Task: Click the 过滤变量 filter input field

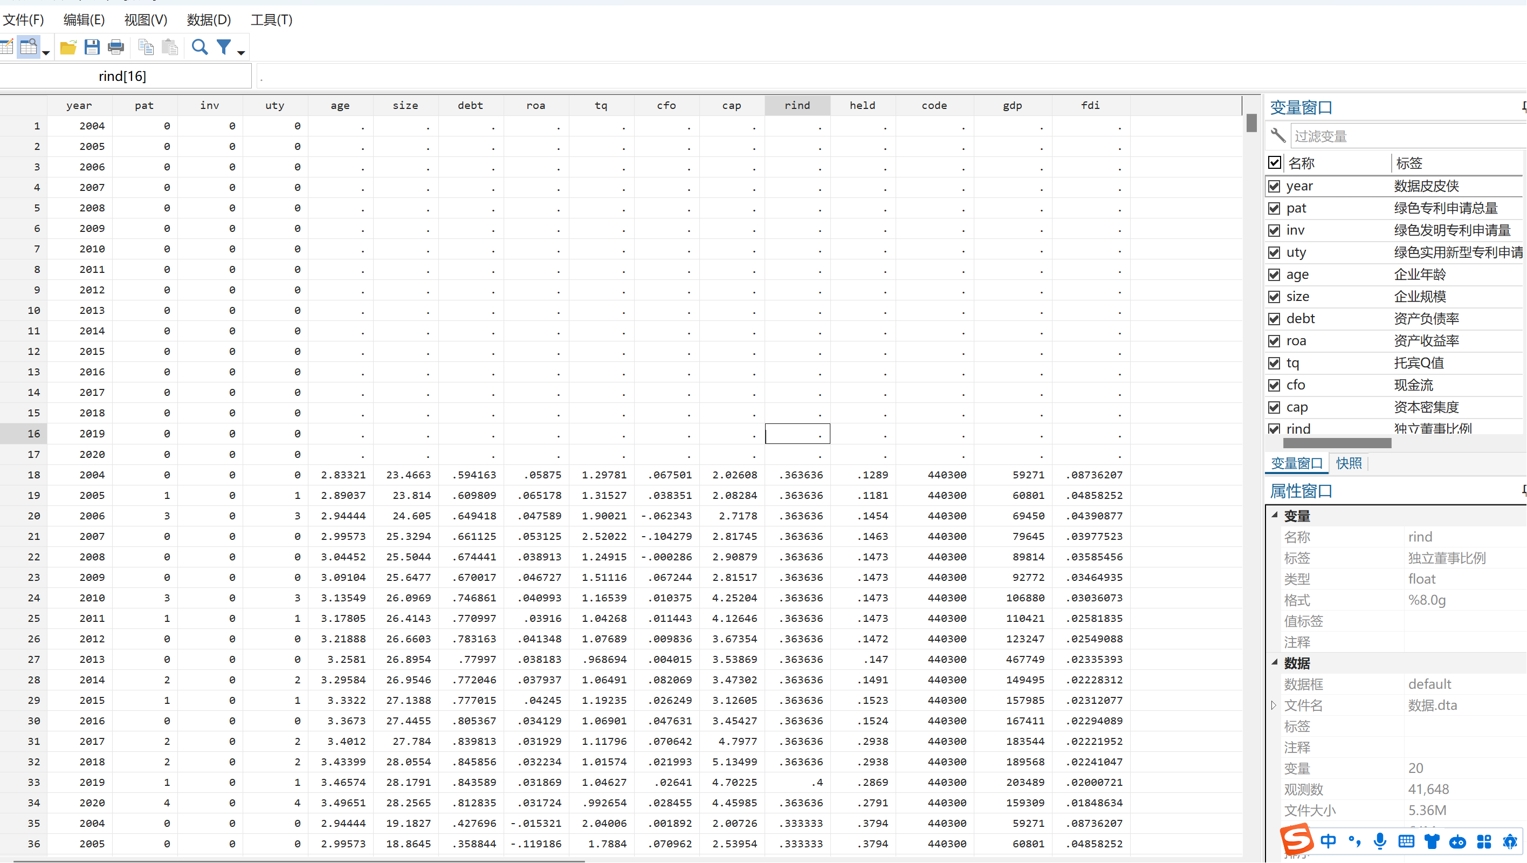Action: 1405,136
